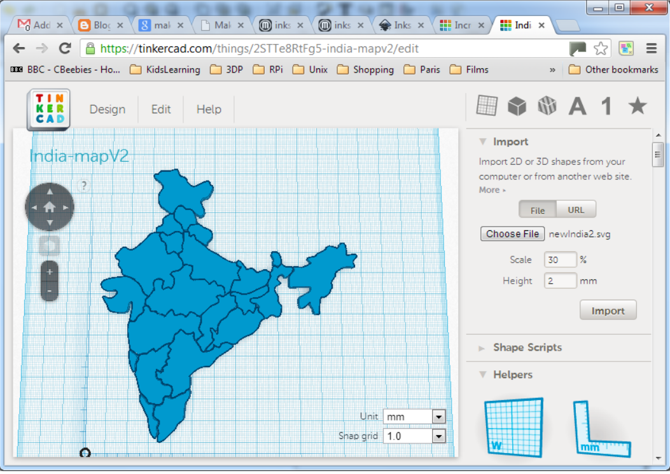Click the address bar URL
The image size is (670, 474).
(x=259, y=49)
